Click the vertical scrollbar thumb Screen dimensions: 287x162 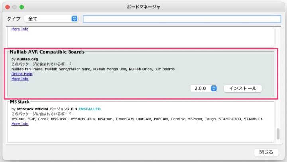(278, 134)
